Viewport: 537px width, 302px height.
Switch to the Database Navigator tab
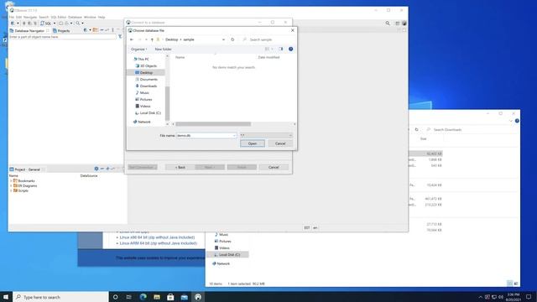[29, 31]
